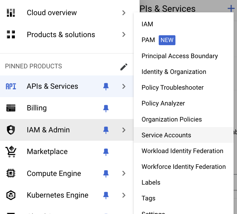Select Workload Identity Federation
The width and height of the screenshot is (237, 214).
pyautogui.click(x=184, y=151)
